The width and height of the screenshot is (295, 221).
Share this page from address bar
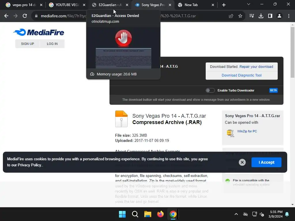pos(231,16)
